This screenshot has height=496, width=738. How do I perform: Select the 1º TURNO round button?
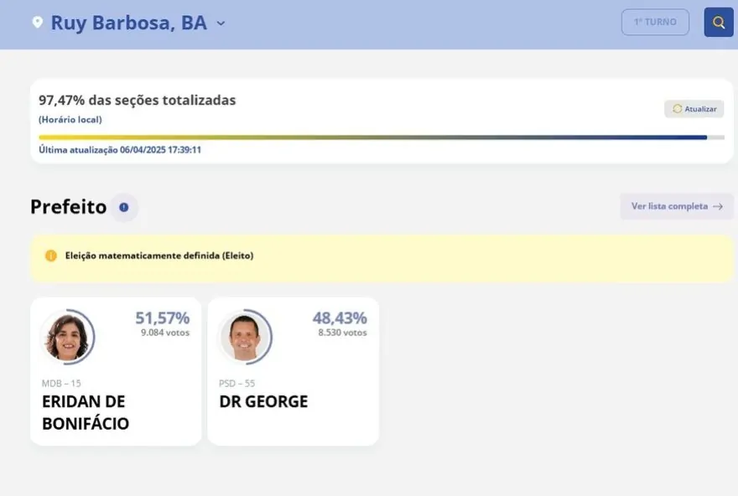click(x=655, y=23)
